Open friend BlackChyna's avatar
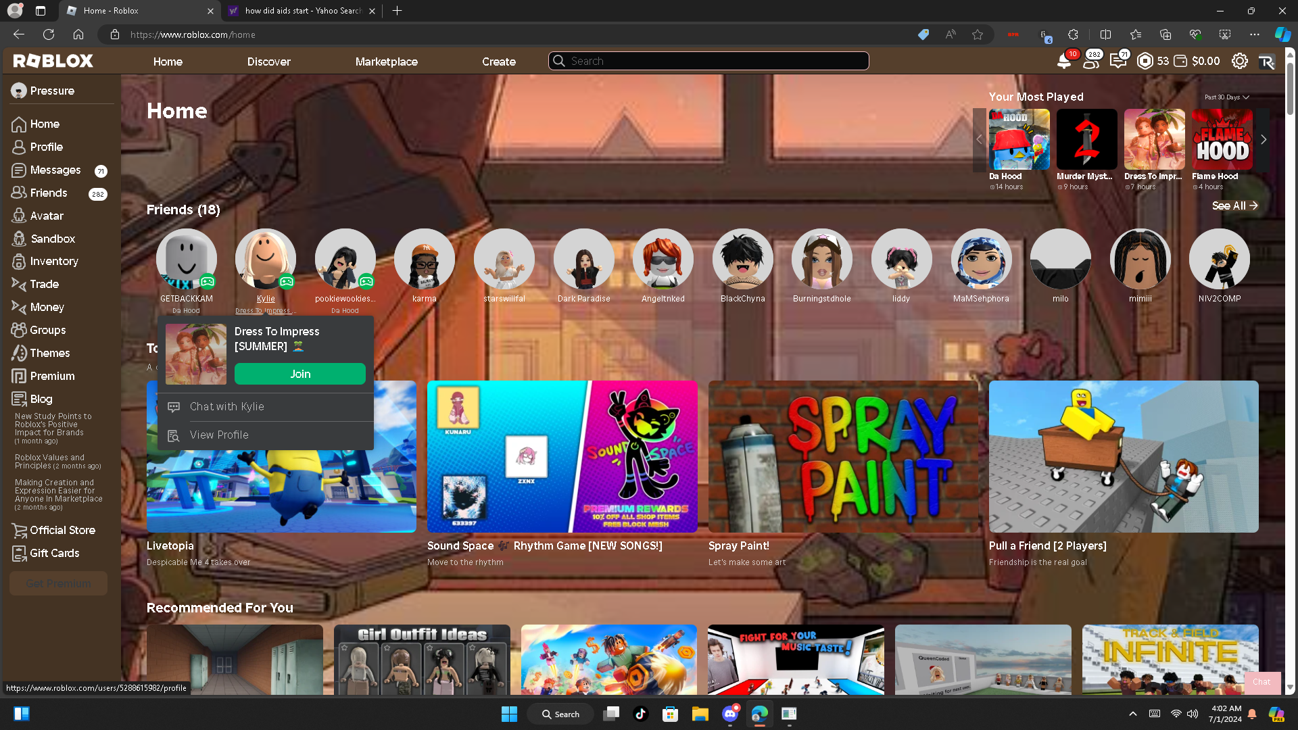This screenshot has height=730, width=1298. 743,259
